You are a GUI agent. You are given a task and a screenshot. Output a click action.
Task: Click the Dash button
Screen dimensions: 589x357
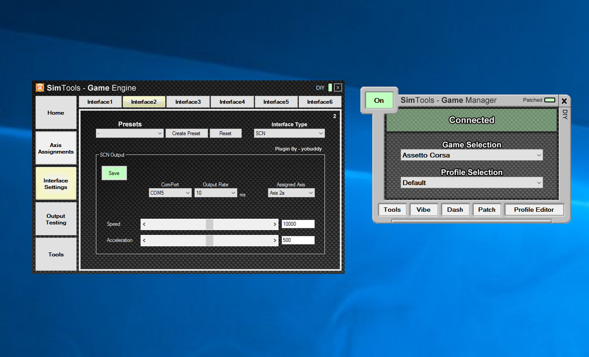click(455, 210)
